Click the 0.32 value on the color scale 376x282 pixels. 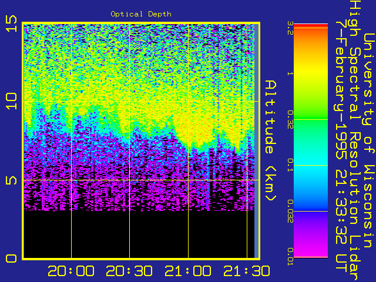(290, 119)
